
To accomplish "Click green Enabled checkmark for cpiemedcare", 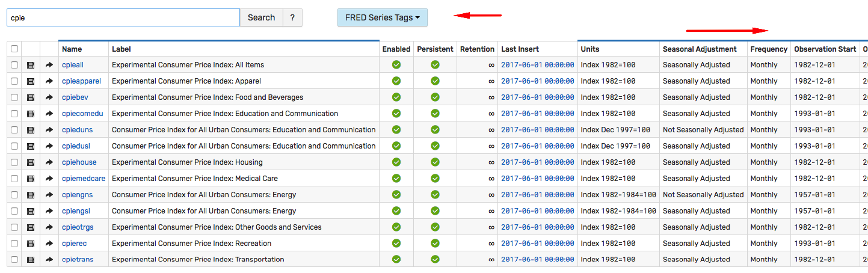I will coord(396,179).
